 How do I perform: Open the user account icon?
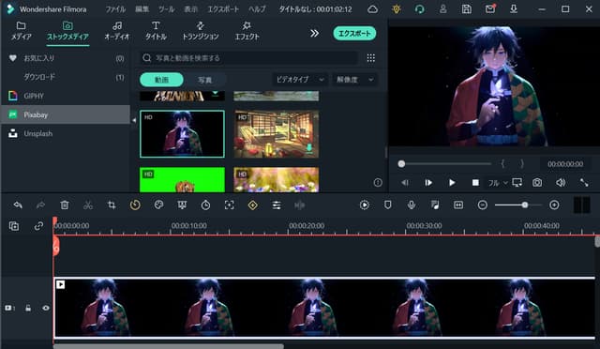(x=443, y=9)
